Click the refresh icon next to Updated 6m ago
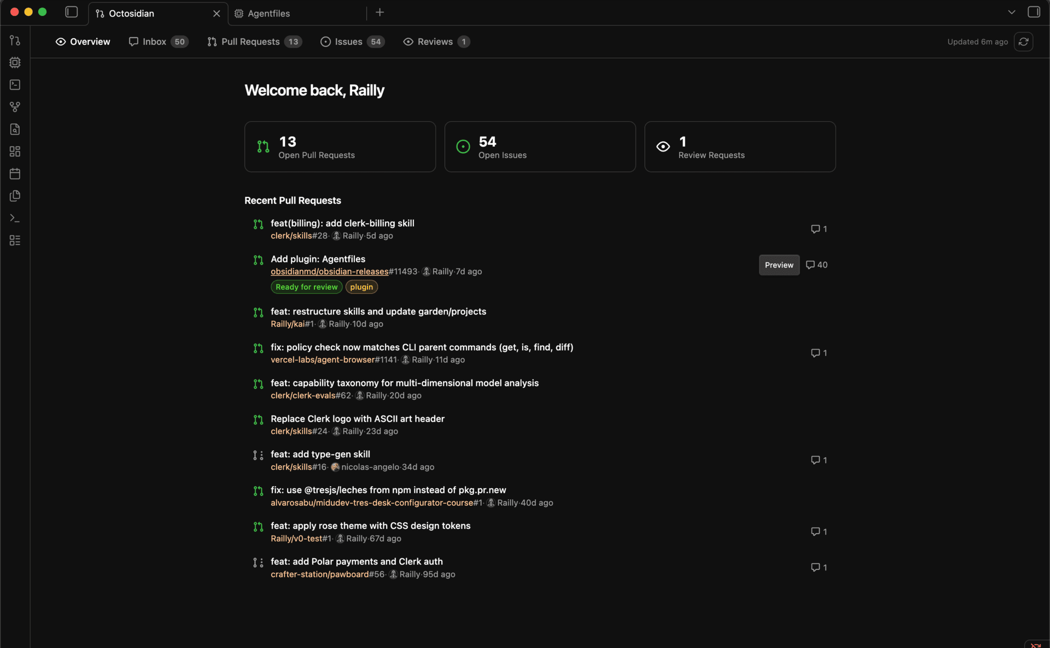The width and height of the screenshot is (1050, 648). point(1024,42)
